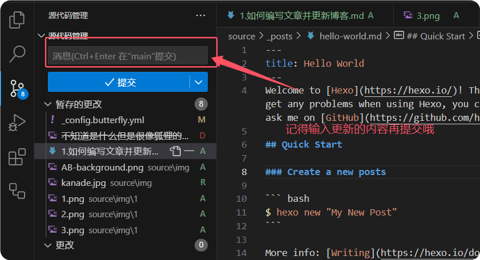480x260 pixels.
Task: Click the symbol icon beside ## Quick Start breadcrumb
Action: (x=399, y=35)
